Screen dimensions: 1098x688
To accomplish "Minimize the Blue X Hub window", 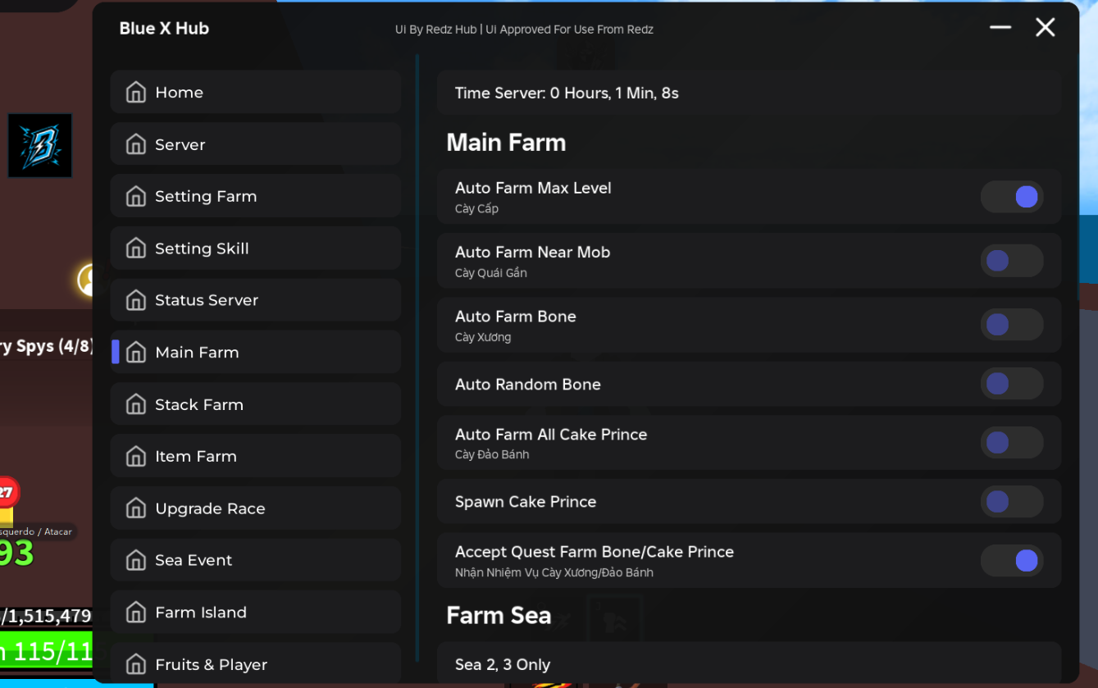I will [1000, 27].
